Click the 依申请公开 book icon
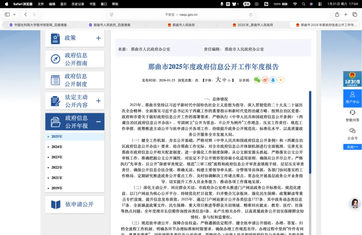 pos(56,204)
